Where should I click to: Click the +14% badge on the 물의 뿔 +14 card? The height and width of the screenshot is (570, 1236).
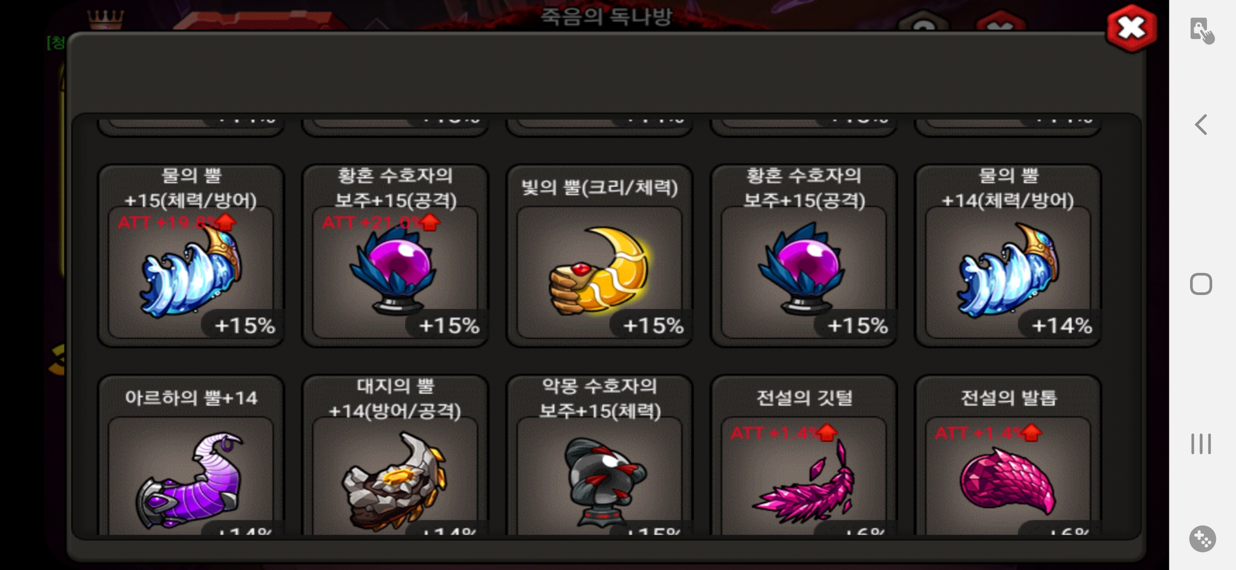[1062, 326]
